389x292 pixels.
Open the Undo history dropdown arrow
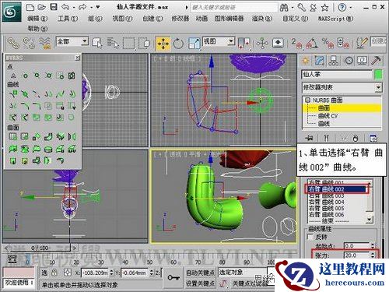(74, 7)
